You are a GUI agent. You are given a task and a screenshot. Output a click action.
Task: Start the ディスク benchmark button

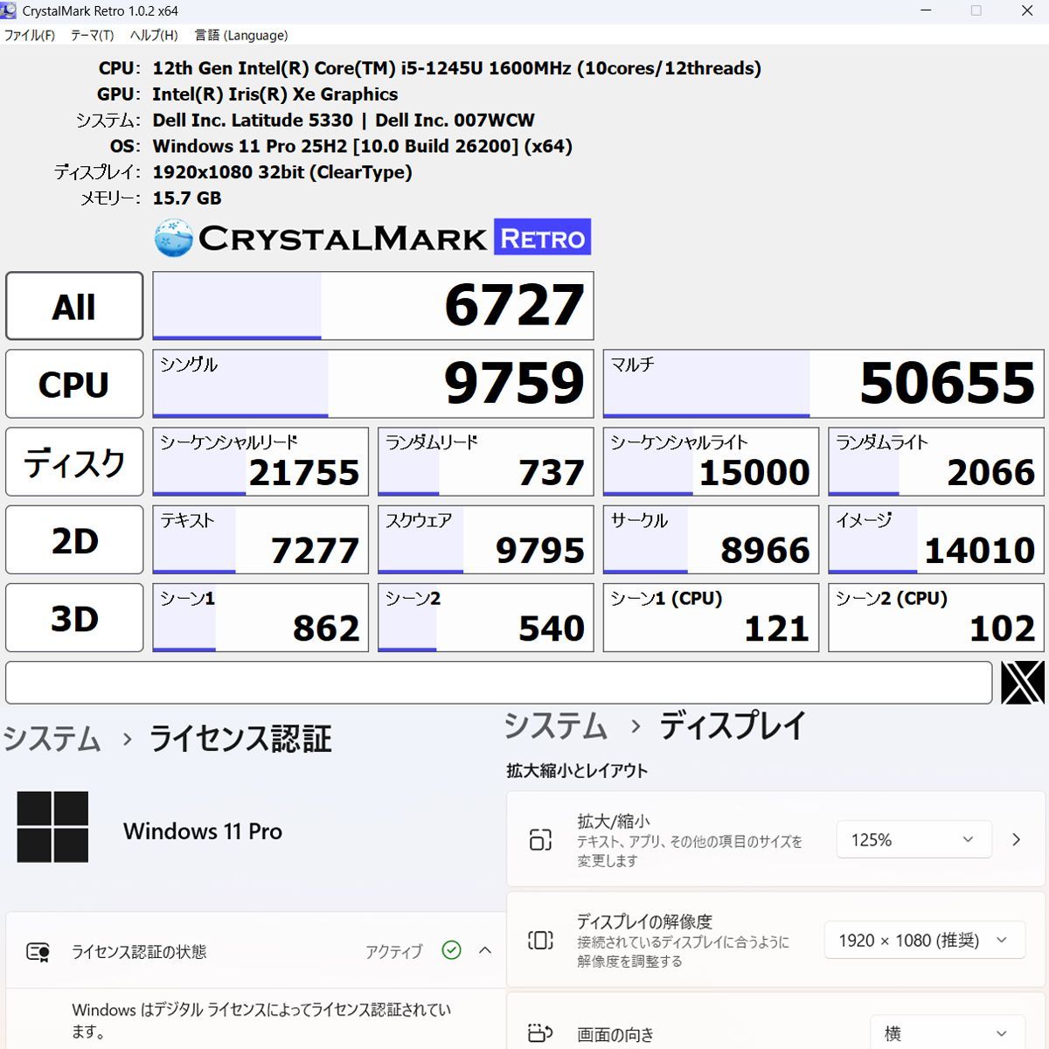point(74,462)
